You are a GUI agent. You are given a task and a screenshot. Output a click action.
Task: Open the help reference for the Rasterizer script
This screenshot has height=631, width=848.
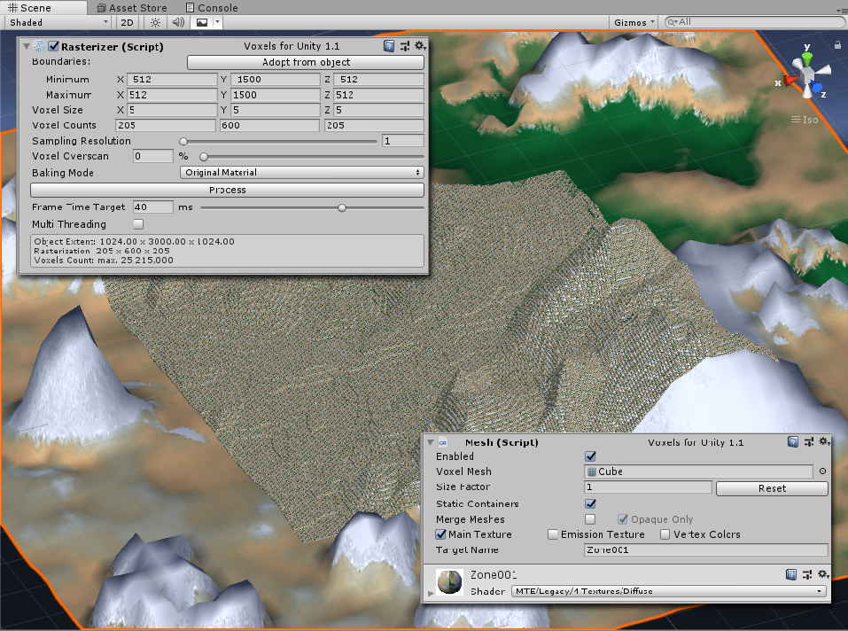point(387,46)
